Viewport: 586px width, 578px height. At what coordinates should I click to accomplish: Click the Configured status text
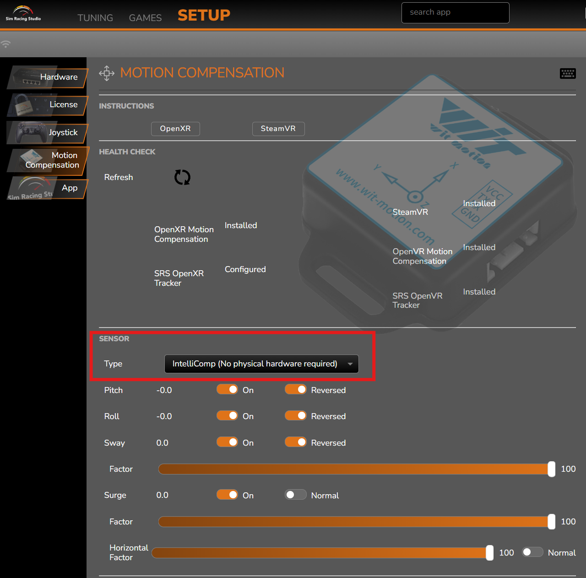(x=245, y=269)
